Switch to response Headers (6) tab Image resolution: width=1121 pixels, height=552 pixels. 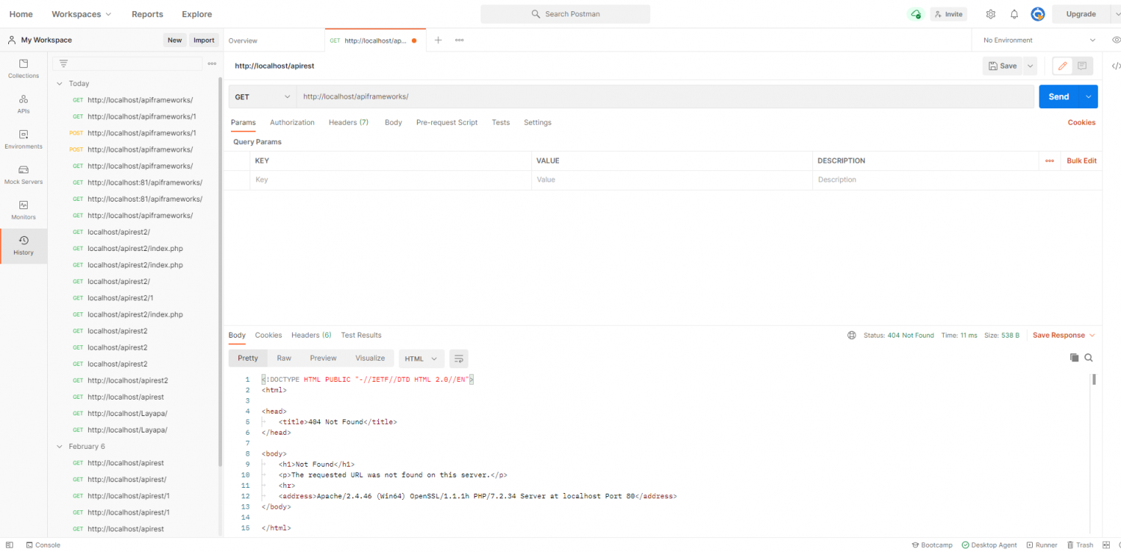click(x=311, y=335)
